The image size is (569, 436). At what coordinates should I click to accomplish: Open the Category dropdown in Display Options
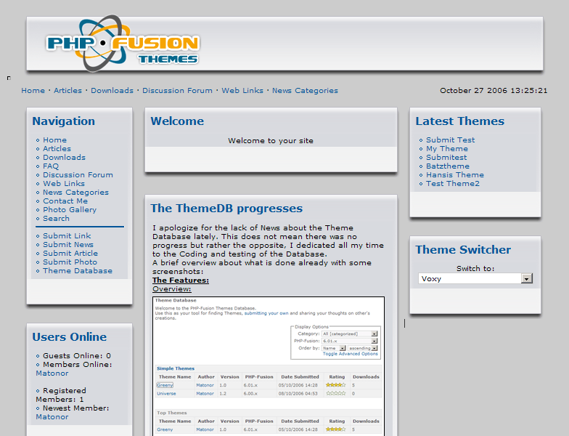click(350, 334)
